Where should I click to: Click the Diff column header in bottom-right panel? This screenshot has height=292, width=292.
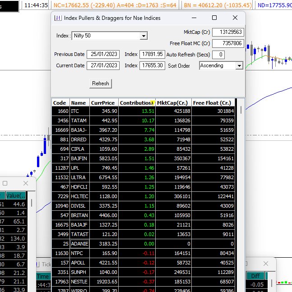pos(255,276)
